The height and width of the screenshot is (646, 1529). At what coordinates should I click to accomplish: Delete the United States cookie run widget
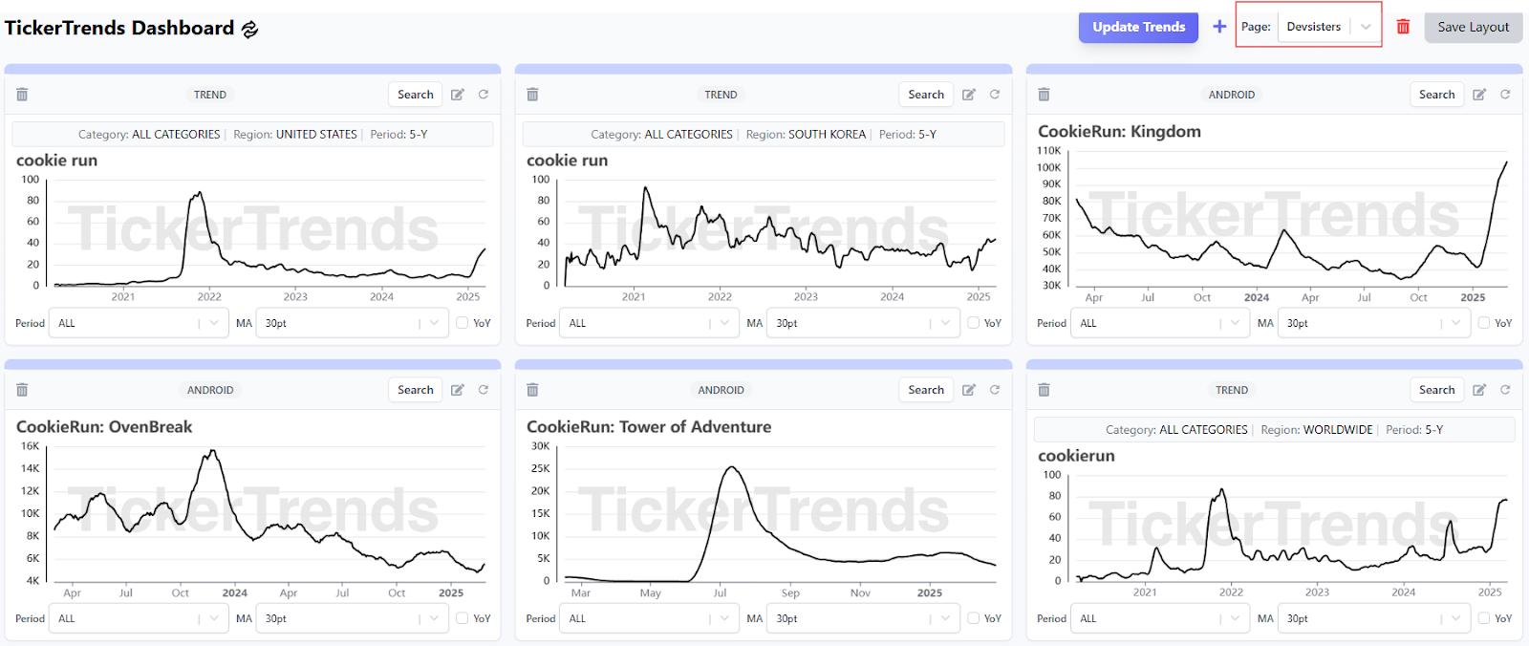[22, 95]
